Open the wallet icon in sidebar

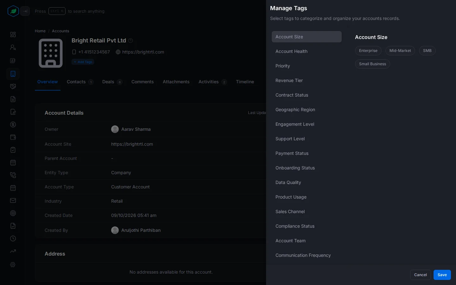13,137
